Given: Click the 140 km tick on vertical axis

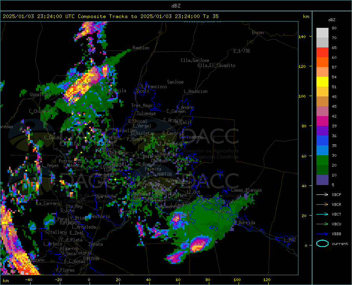Looking at the screenshot, I should pyautogui.click(x=302, y=37).
